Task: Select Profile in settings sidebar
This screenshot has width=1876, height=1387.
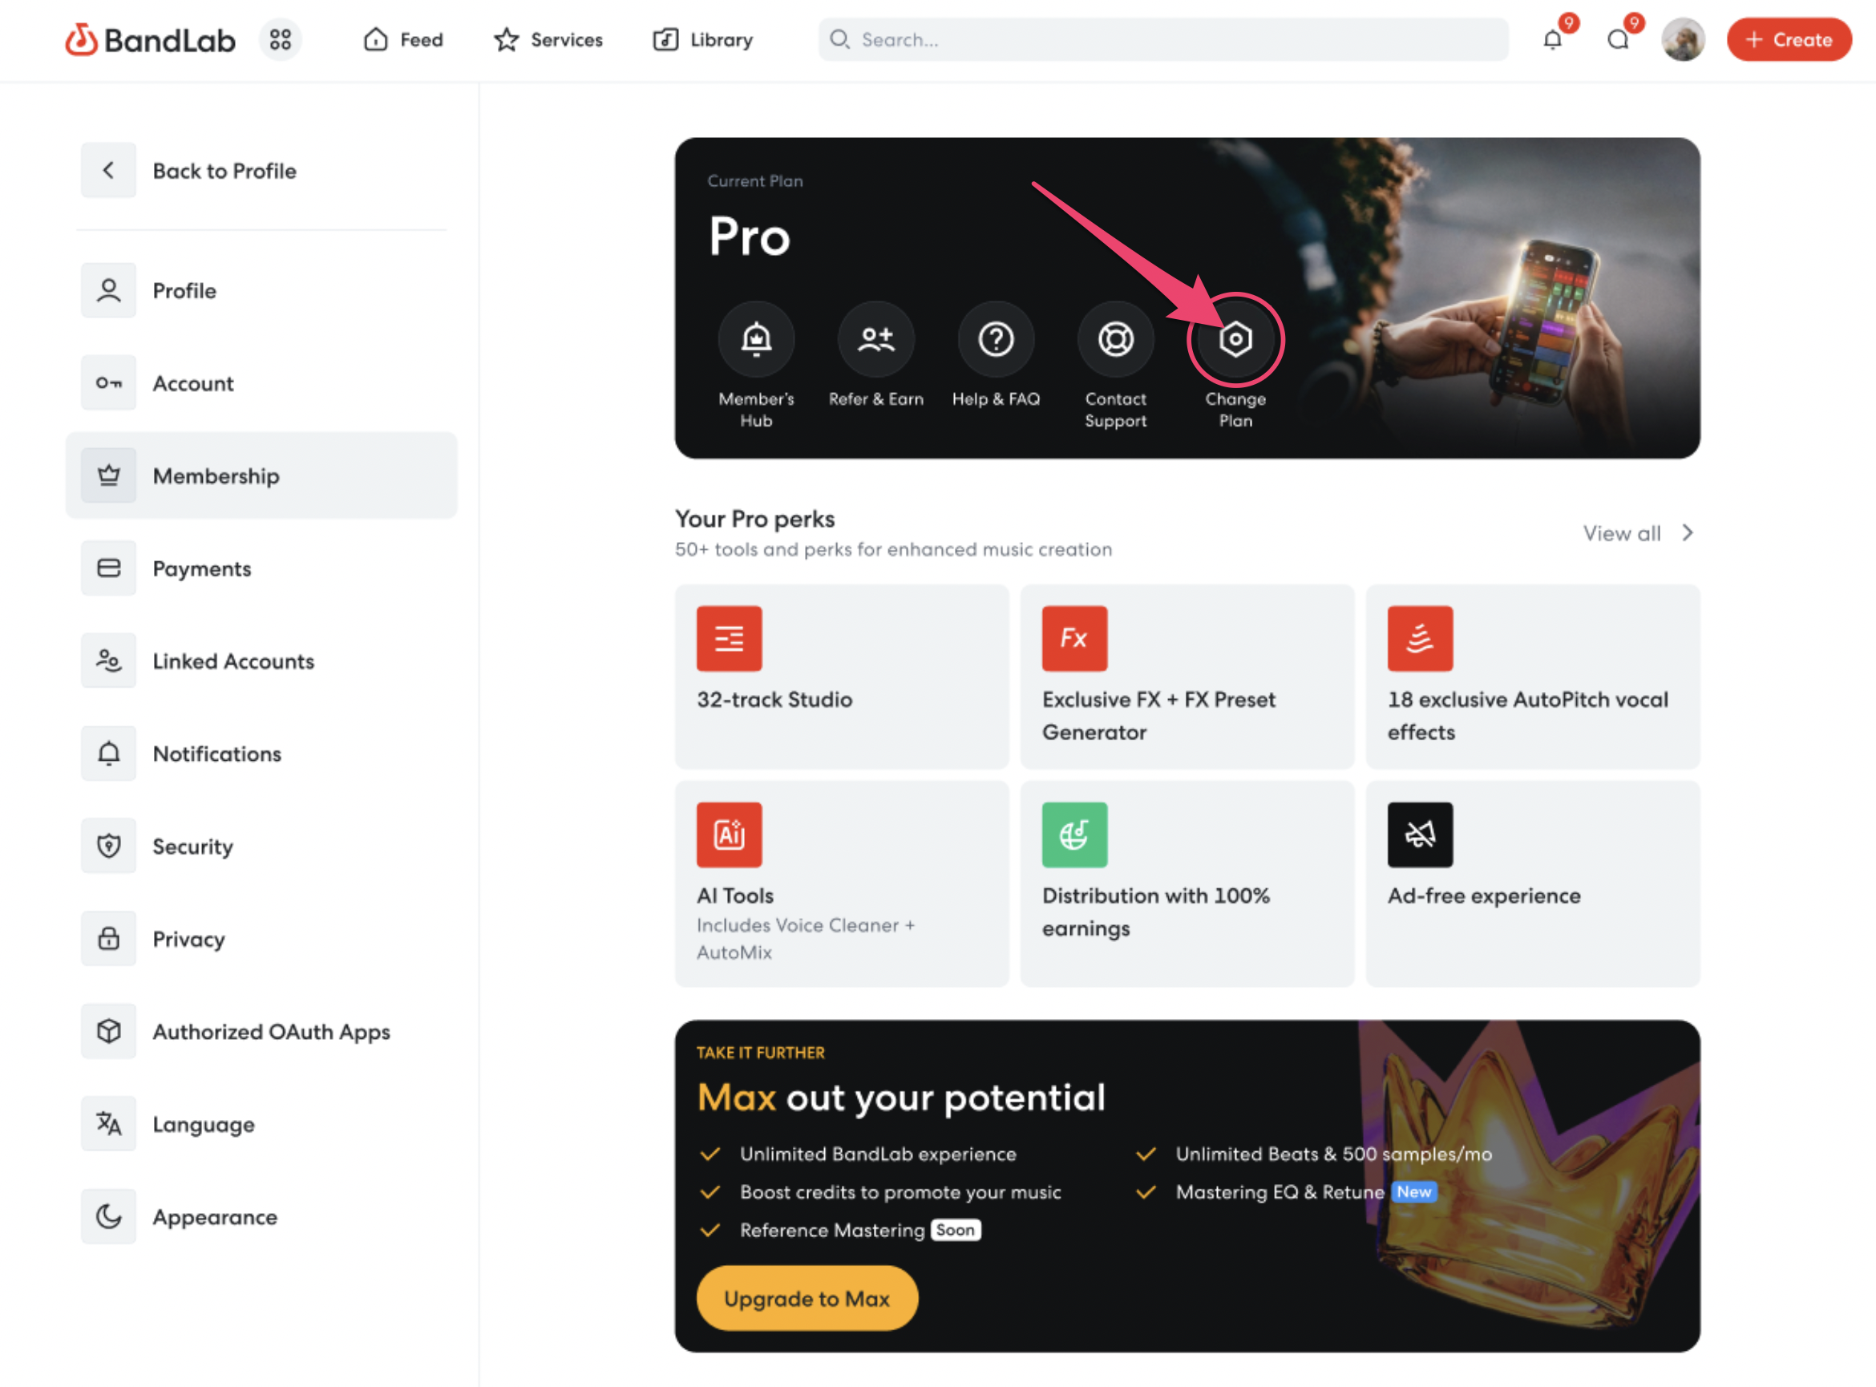Action: (261, 290)
